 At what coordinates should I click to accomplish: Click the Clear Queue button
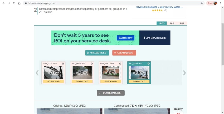click(x=124, y=53)
